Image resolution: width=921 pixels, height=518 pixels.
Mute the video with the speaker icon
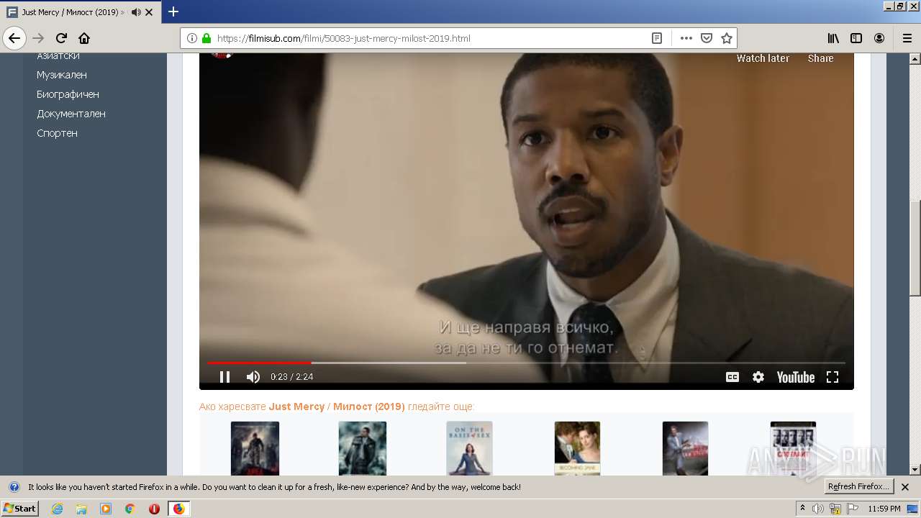coord(253,377)
